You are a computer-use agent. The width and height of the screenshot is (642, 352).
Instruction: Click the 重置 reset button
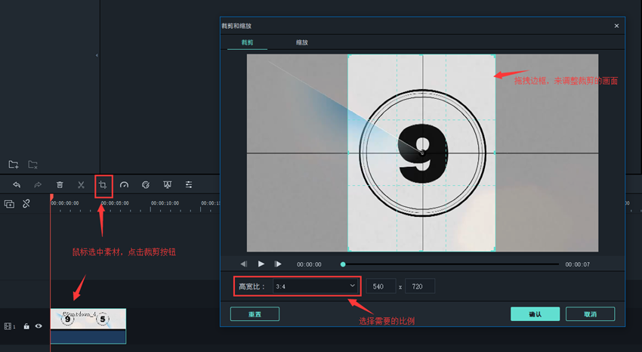coord(255,314)
